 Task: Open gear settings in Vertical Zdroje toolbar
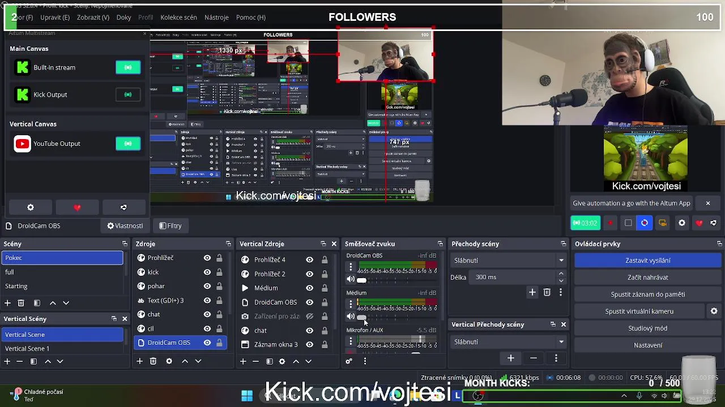(x=282, y=361)
